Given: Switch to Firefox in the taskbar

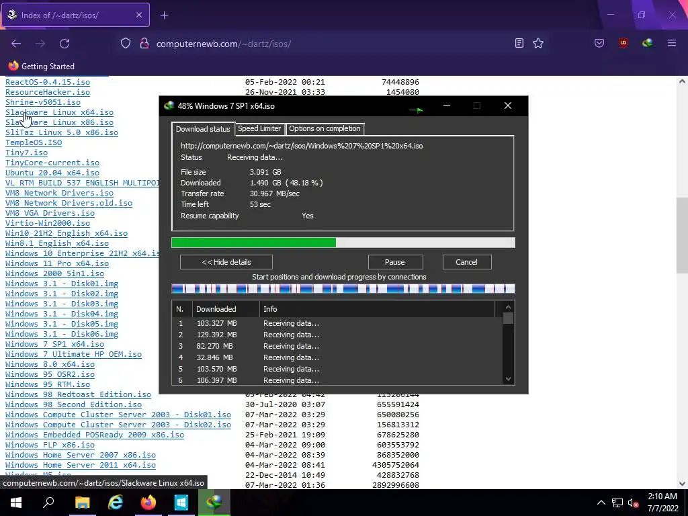Looking at the screenshot, I should (x=148, y=503).
